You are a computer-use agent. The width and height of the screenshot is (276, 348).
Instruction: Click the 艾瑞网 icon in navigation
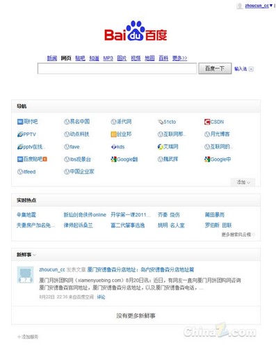pyautogui.click(x=161, y=147)
